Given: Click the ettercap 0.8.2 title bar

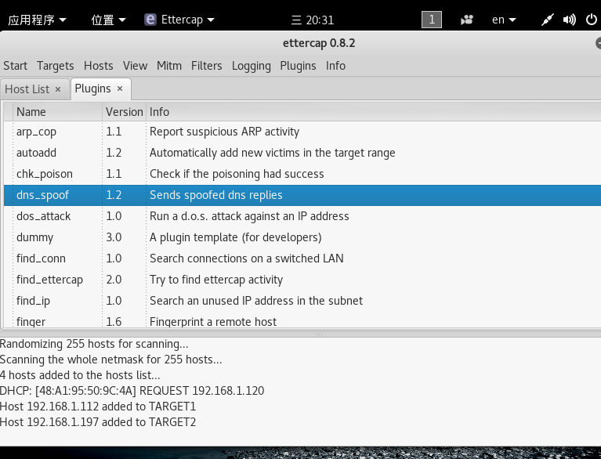Looking at the screenshot, I should (319, 43).
